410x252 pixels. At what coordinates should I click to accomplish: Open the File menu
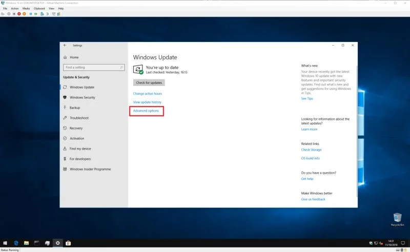pyautogui.click(x=5, y=9)
